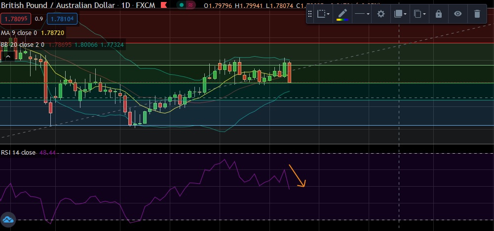Click the blue buy price 1.78104 button
This screenshot has height=231, width=494.
point(62,19)
